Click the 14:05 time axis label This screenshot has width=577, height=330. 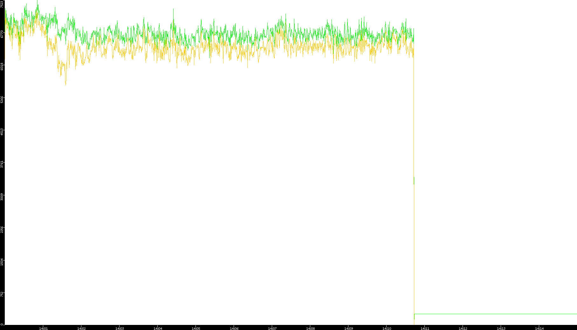click(x=196, y=328)
